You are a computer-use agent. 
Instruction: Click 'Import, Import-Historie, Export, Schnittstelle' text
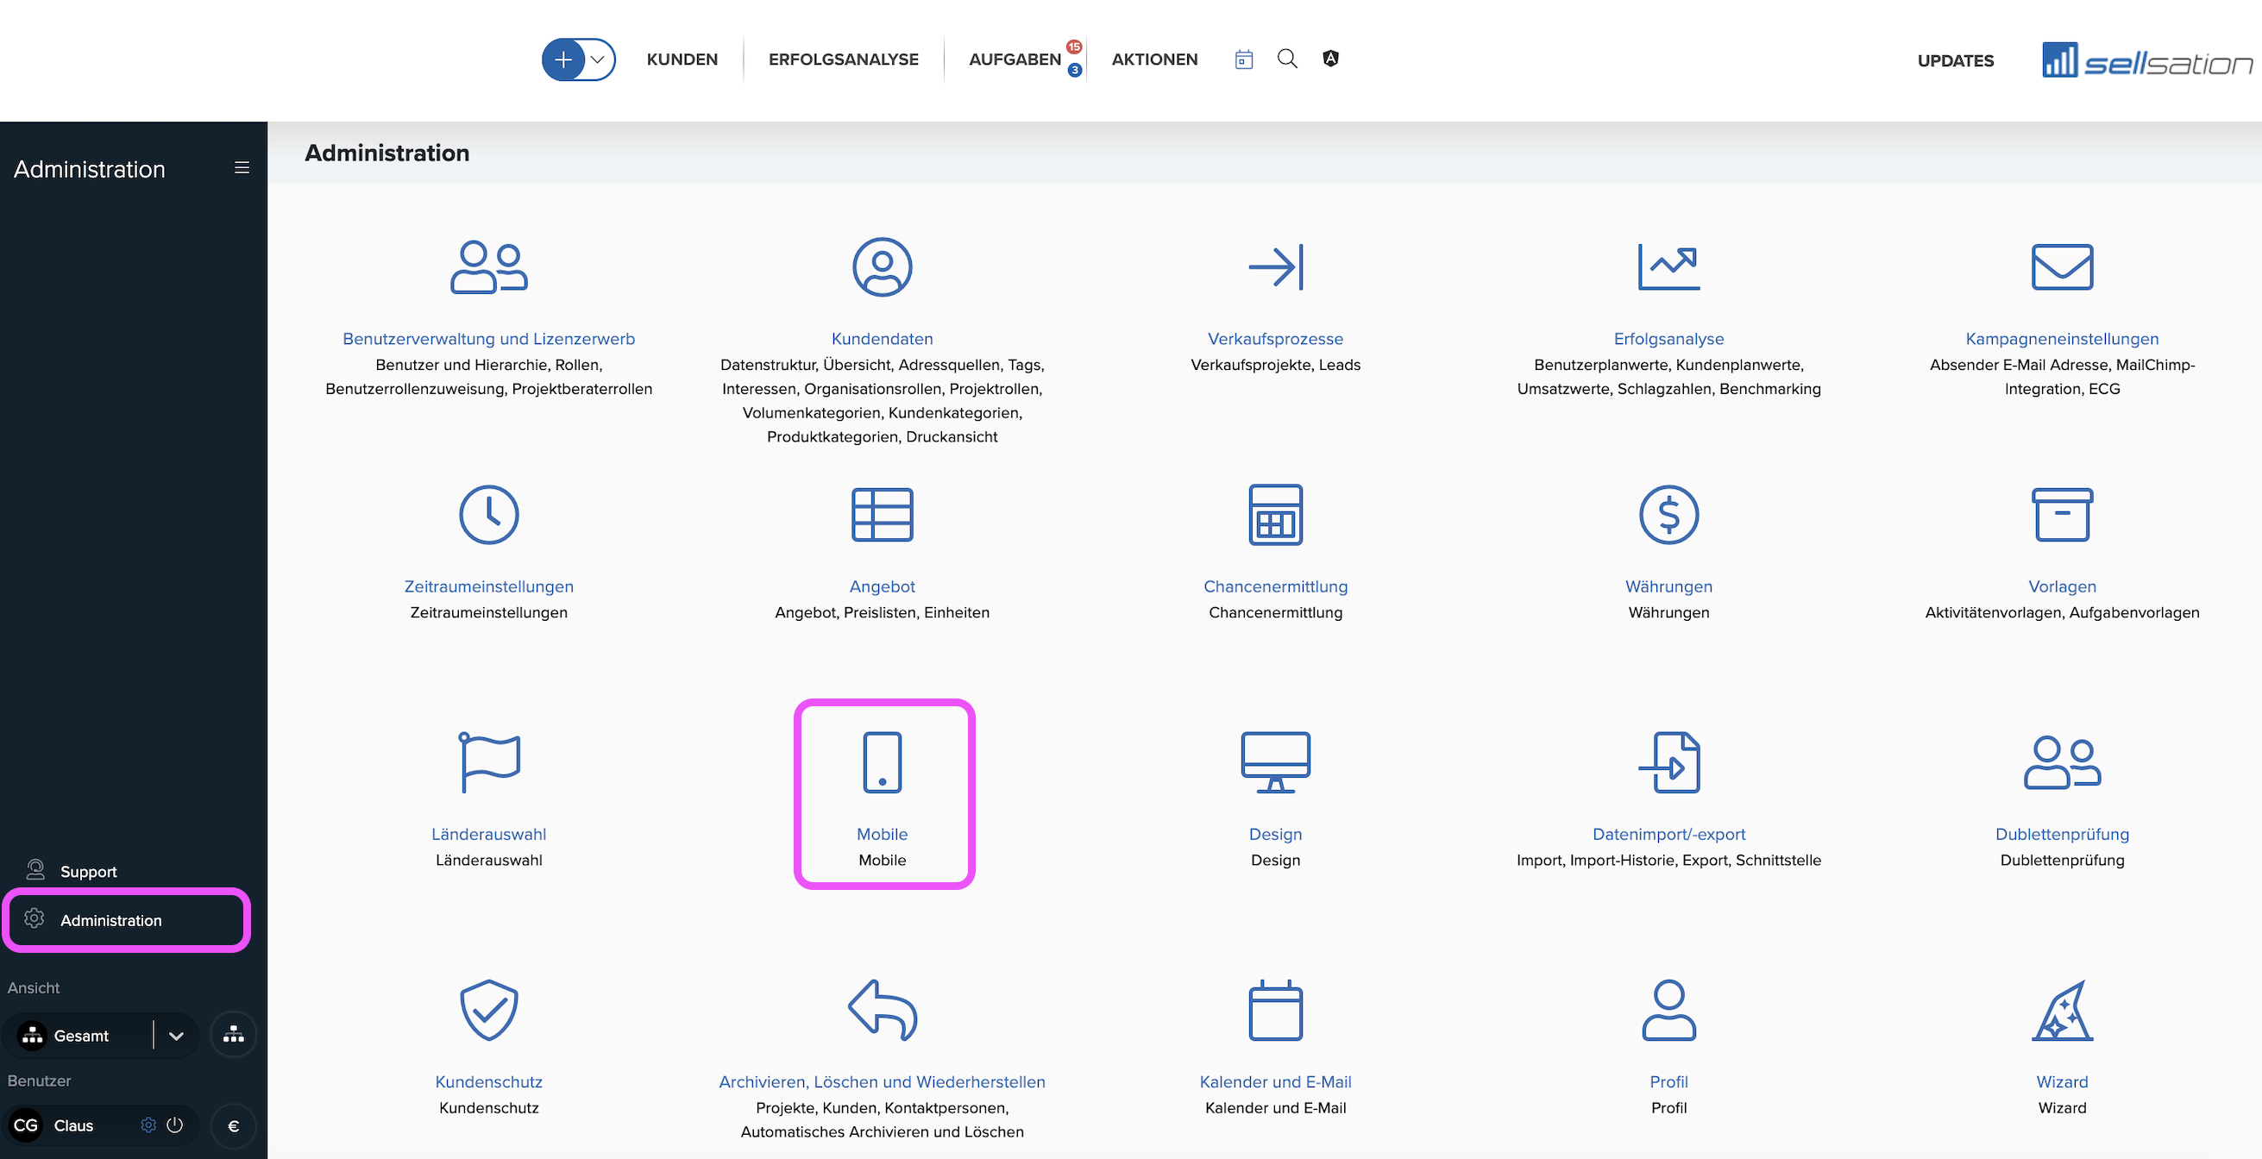tap(1669, 860)
